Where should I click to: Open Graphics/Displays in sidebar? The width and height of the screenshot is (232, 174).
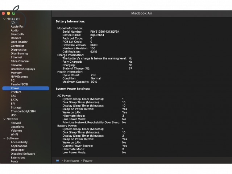click(23, 69)
